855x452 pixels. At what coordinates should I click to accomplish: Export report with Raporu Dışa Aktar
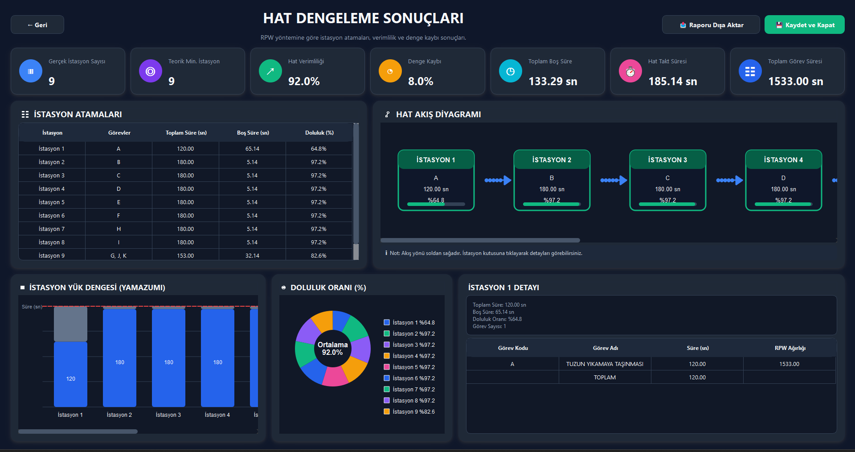click(711, 25)
